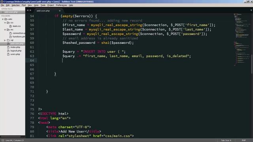Click the add-user.php file icon in folder tree

[8, 44]
